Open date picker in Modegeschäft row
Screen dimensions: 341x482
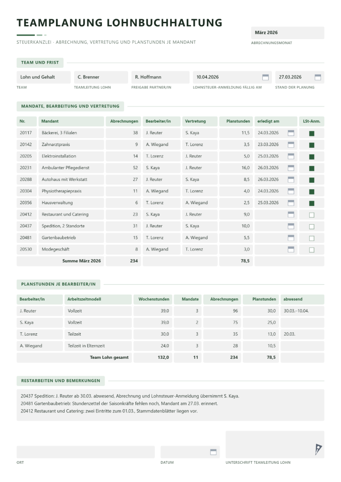click(x=291, y=249)
